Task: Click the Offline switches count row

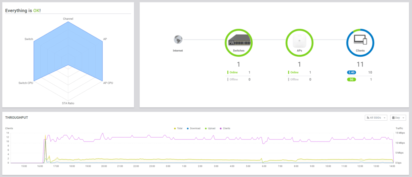Action: click(239, 80)
